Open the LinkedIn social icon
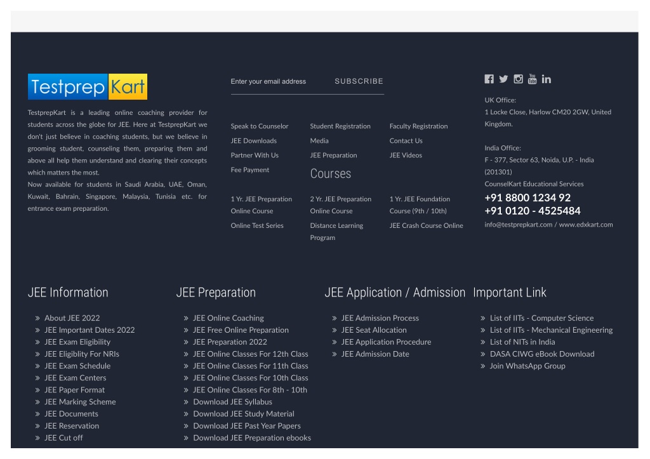 pos(547,79)
